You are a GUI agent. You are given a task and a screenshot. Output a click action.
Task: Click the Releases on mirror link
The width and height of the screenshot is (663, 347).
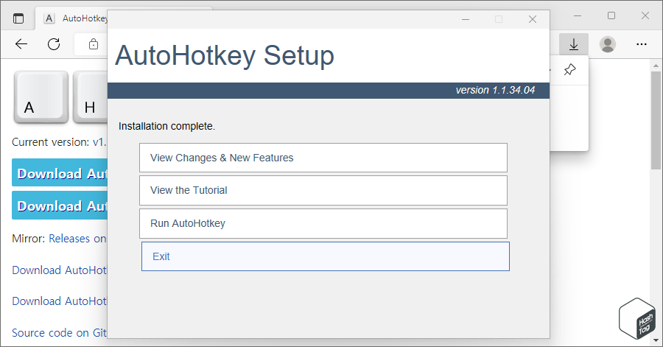click(78, 239)
